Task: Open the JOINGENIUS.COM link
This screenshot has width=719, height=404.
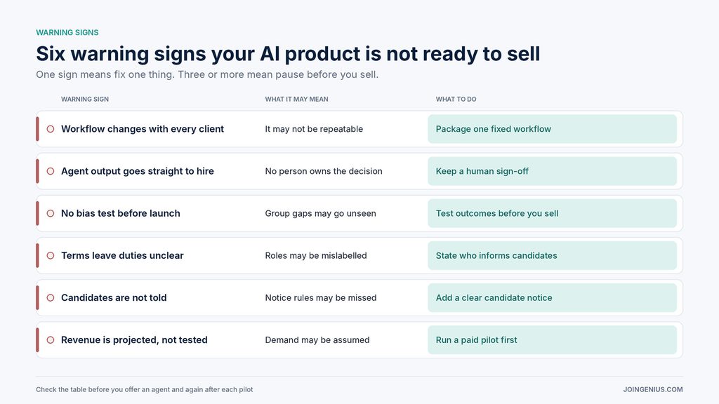Action: tap(653, 389)
